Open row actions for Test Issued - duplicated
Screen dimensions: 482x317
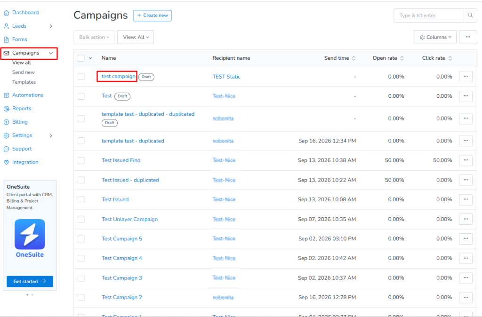(x=466, y=180)
